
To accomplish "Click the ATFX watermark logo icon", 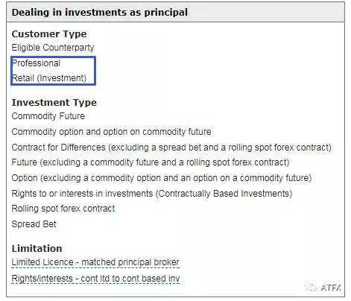I will pyautogui.click(x=312, y=288).
